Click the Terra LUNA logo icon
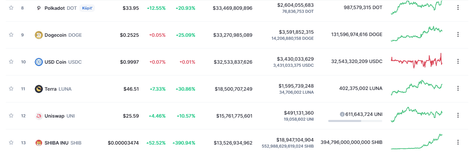This screenshot has width=469, height=155. [39, 89]
